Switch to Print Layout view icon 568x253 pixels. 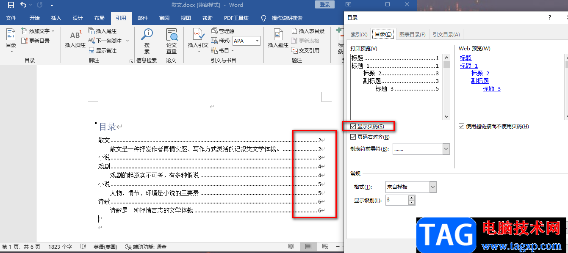click(308, 247)
